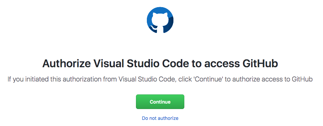This screenshot has height=126, width=323.
Task: Click the GitHub Octocat logo
Action: (x=160, y=20)
